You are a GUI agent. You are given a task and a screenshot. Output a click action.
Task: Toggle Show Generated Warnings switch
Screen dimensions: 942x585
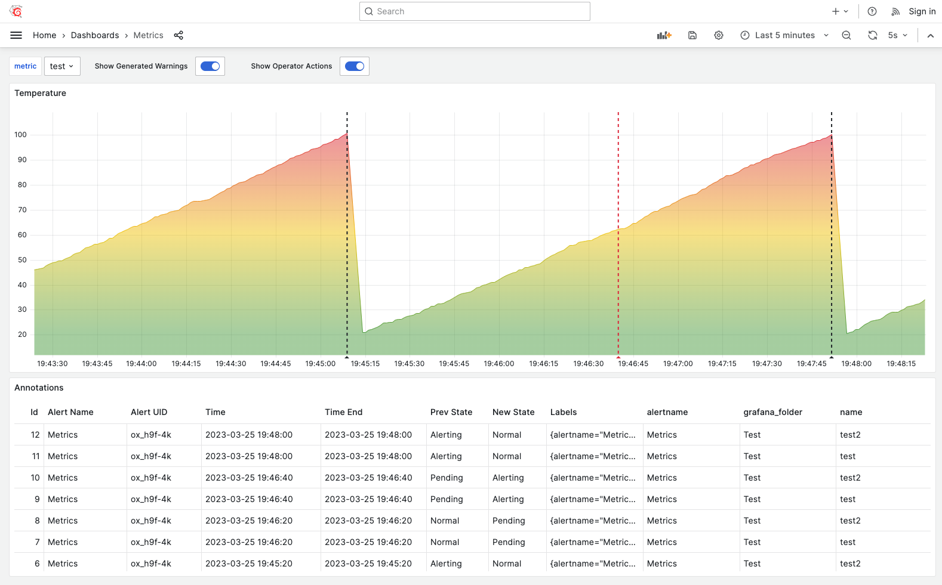click(x=210, y=66)
